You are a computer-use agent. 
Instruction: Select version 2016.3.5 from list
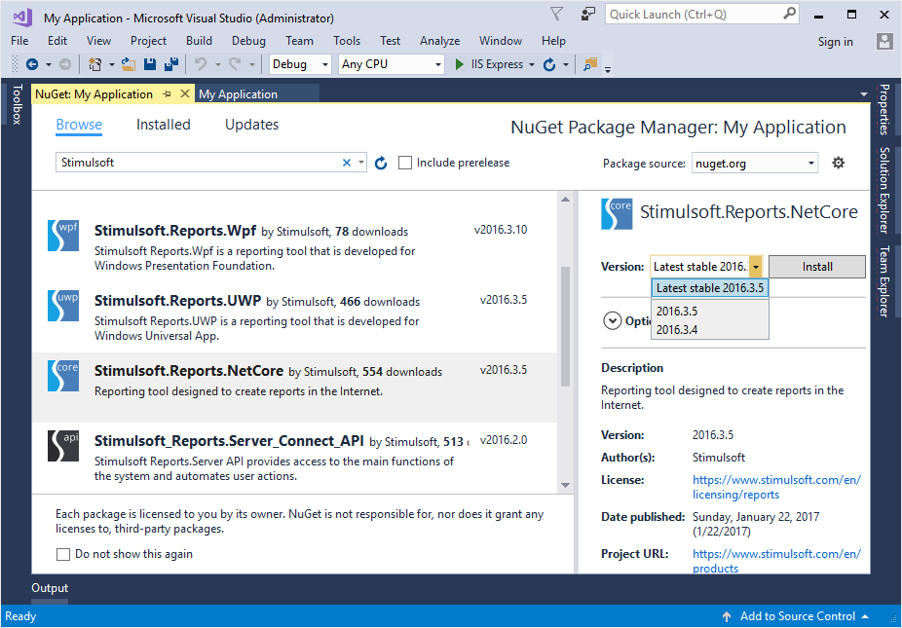pyautogui.click(x=710, y=312)
